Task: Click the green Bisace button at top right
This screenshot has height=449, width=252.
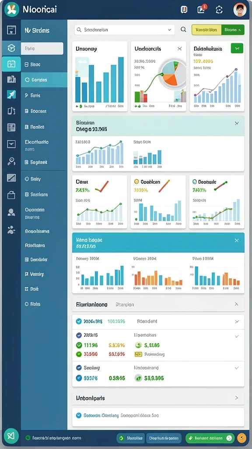Action: pos(233,29)
